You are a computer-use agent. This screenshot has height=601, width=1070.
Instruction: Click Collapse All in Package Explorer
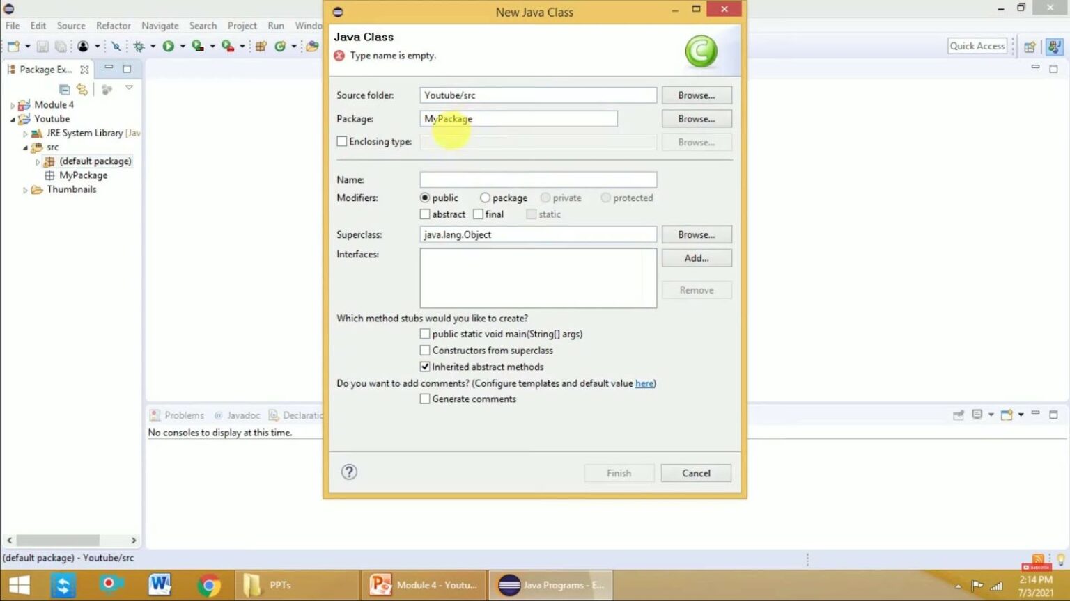click(64, 89)
